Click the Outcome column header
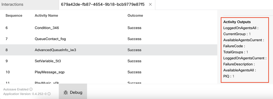The image size is (273, 99). pos(135,16)
